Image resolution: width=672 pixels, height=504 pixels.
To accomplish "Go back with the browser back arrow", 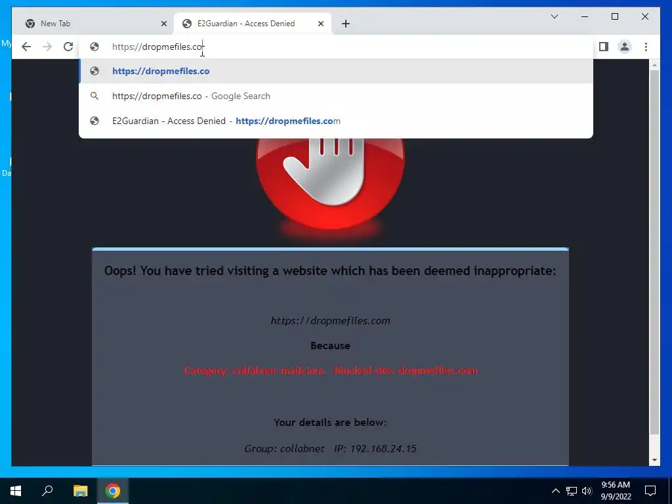I will [26, 47].
